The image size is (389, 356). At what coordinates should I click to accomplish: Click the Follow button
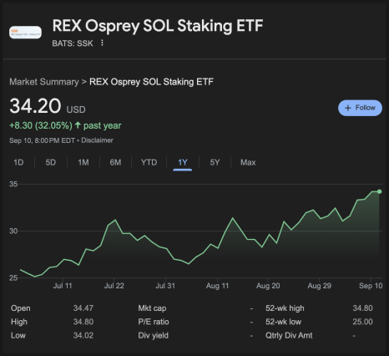click(360, 108)
